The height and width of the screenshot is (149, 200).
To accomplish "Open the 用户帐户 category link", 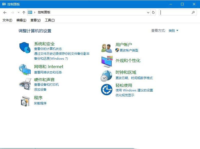I will [124, 45].
